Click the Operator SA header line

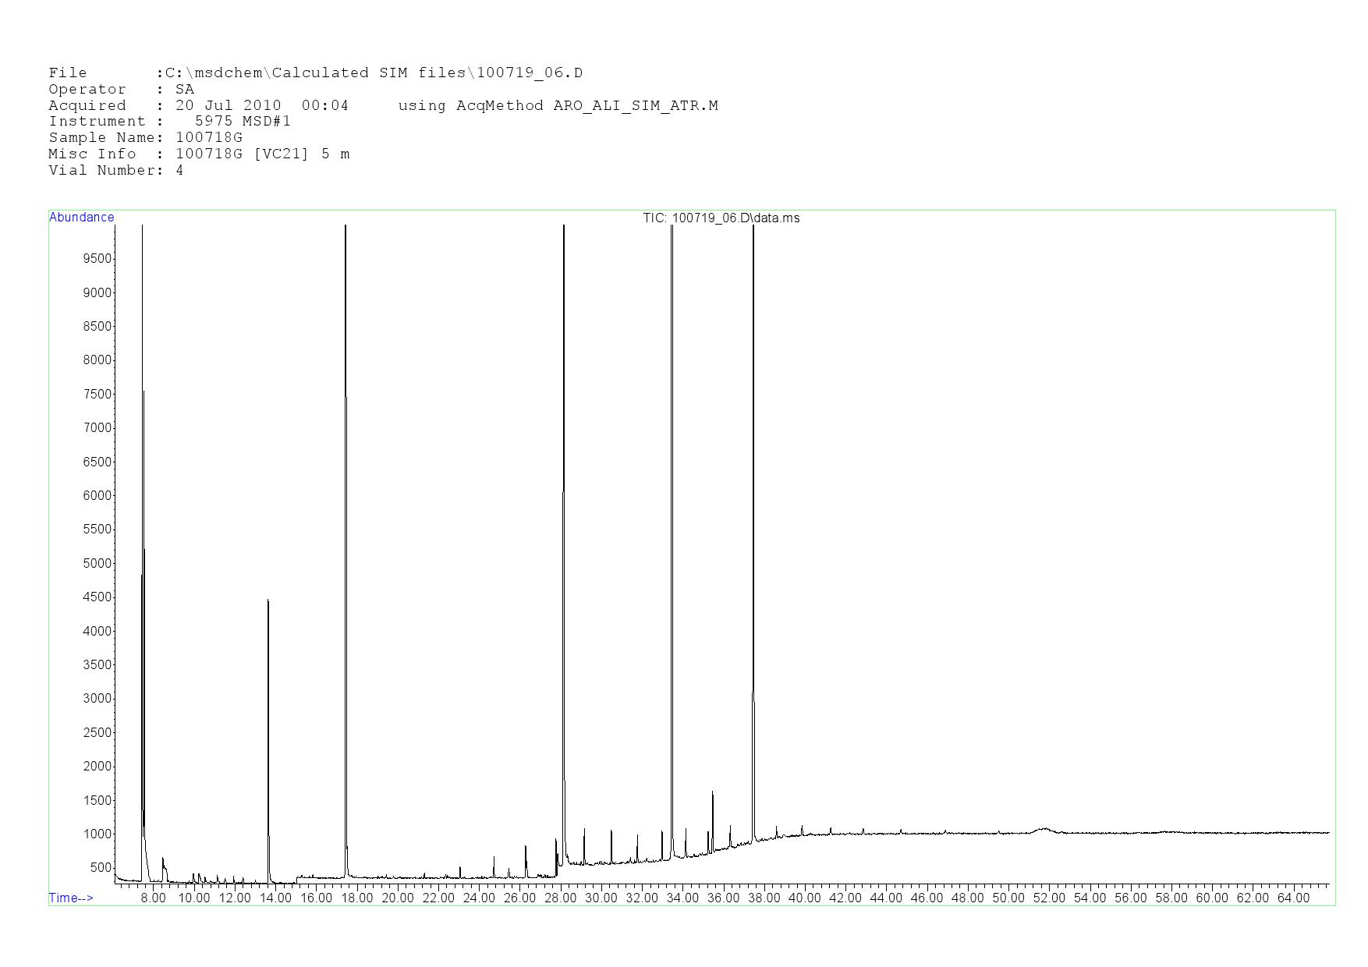tap(121, 89)
